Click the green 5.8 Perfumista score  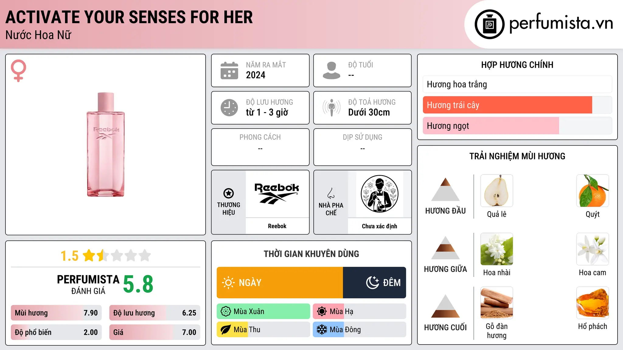138,284
